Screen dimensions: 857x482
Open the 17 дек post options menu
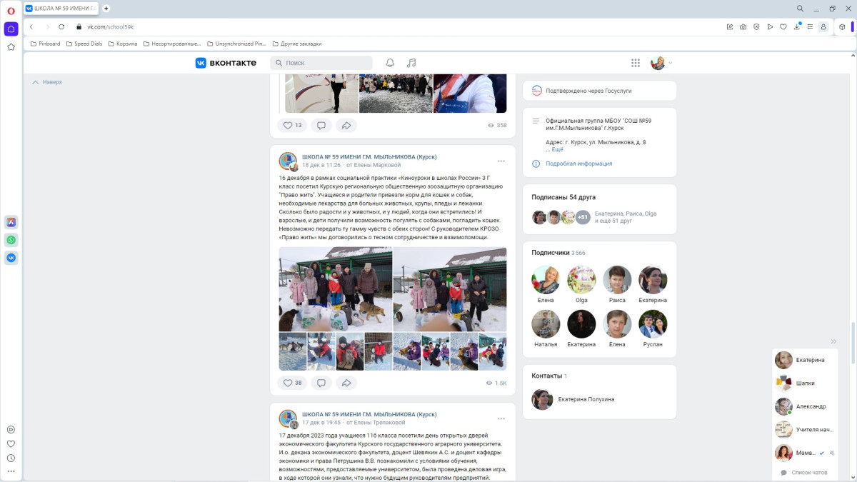pyautogui.click(x=501, y=418)
